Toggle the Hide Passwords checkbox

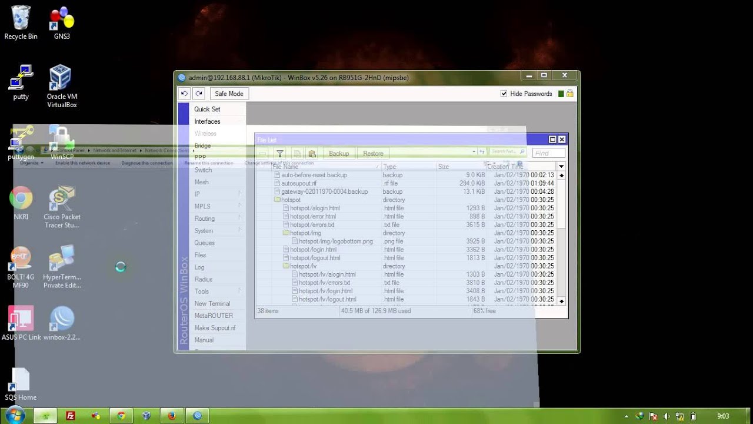coord(504,94)
